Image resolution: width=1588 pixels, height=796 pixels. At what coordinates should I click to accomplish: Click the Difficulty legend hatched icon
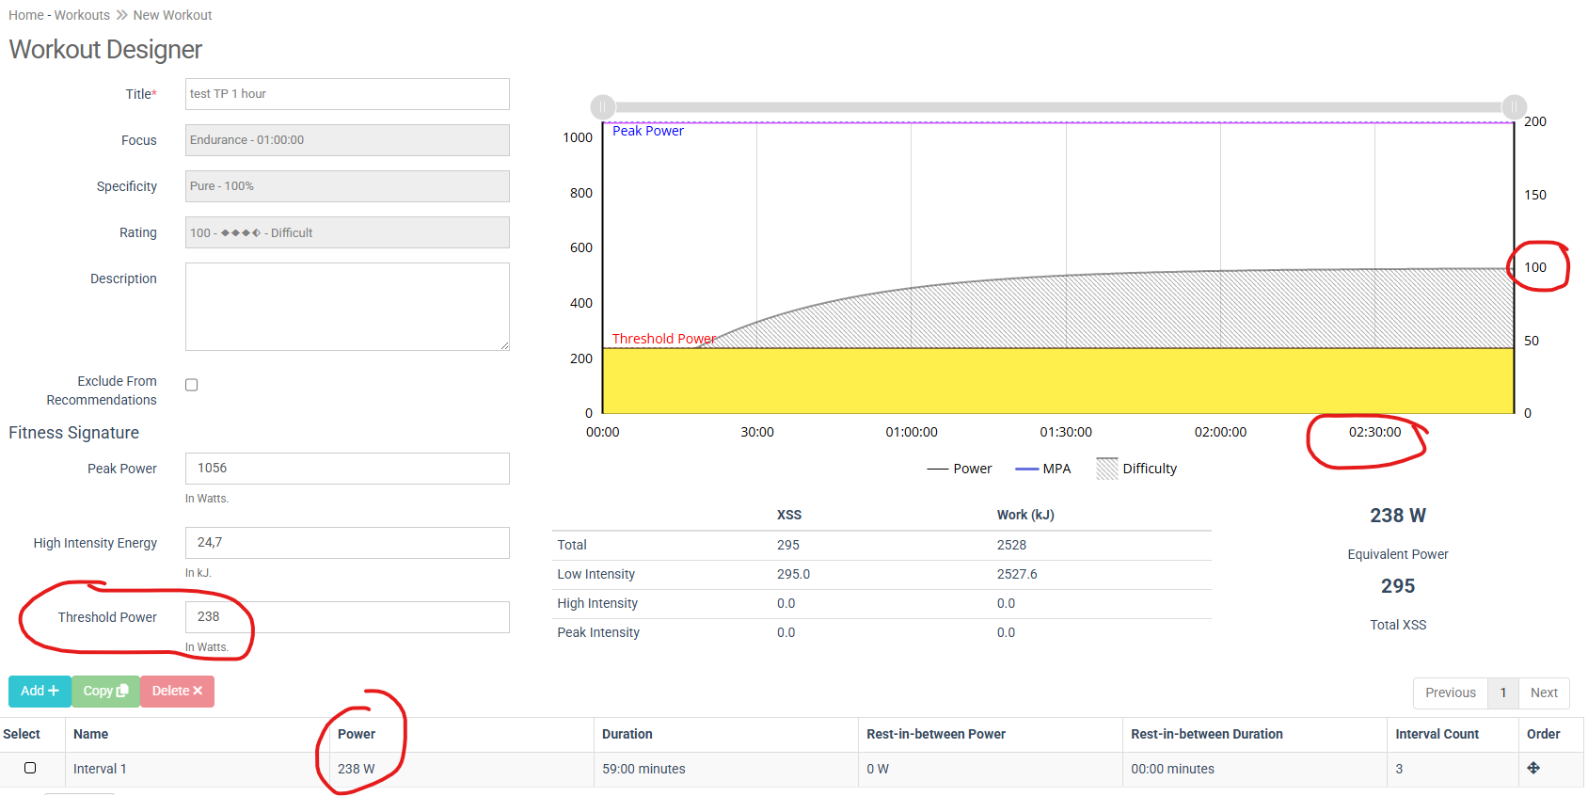[x=1107, y=469]
